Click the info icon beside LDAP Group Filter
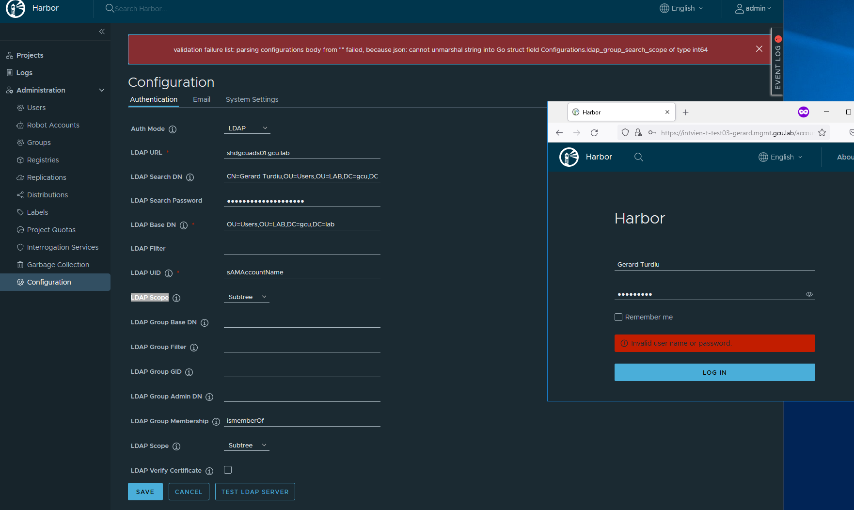The image size is (854, 510). (194, 348)
